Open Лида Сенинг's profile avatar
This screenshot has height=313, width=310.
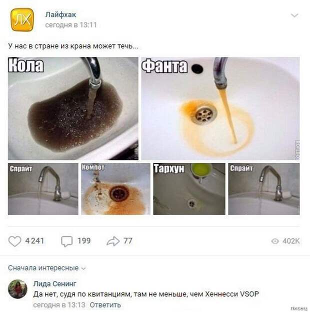tap(17, 289)
